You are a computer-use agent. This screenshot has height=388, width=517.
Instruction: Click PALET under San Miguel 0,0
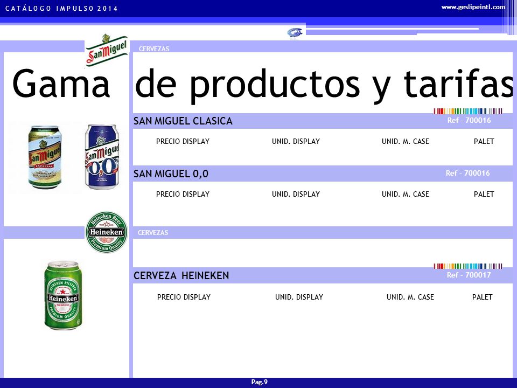tap(484, 194)
